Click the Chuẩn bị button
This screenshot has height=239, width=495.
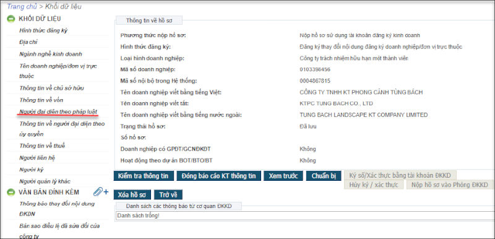point(324,176)
